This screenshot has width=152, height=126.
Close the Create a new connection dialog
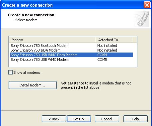click(147, 5)
